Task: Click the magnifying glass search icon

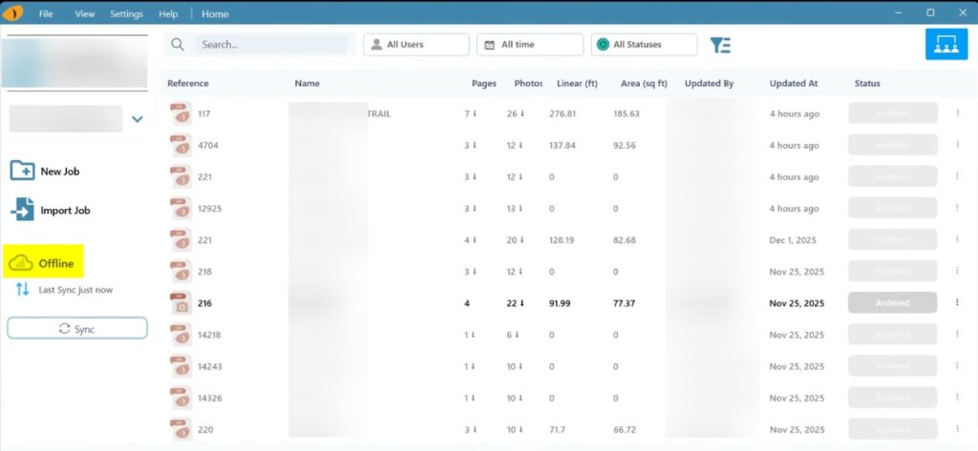Action: pyautogui.click(x=177, y=45)
